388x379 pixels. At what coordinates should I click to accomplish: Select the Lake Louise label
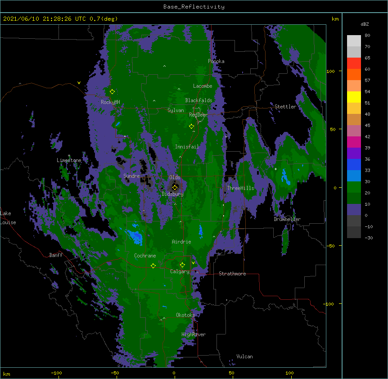pyautogui.click(x=8, y=218)
